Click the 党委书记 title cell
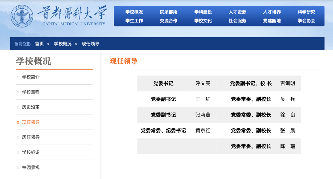 click(x=163, y=83)
